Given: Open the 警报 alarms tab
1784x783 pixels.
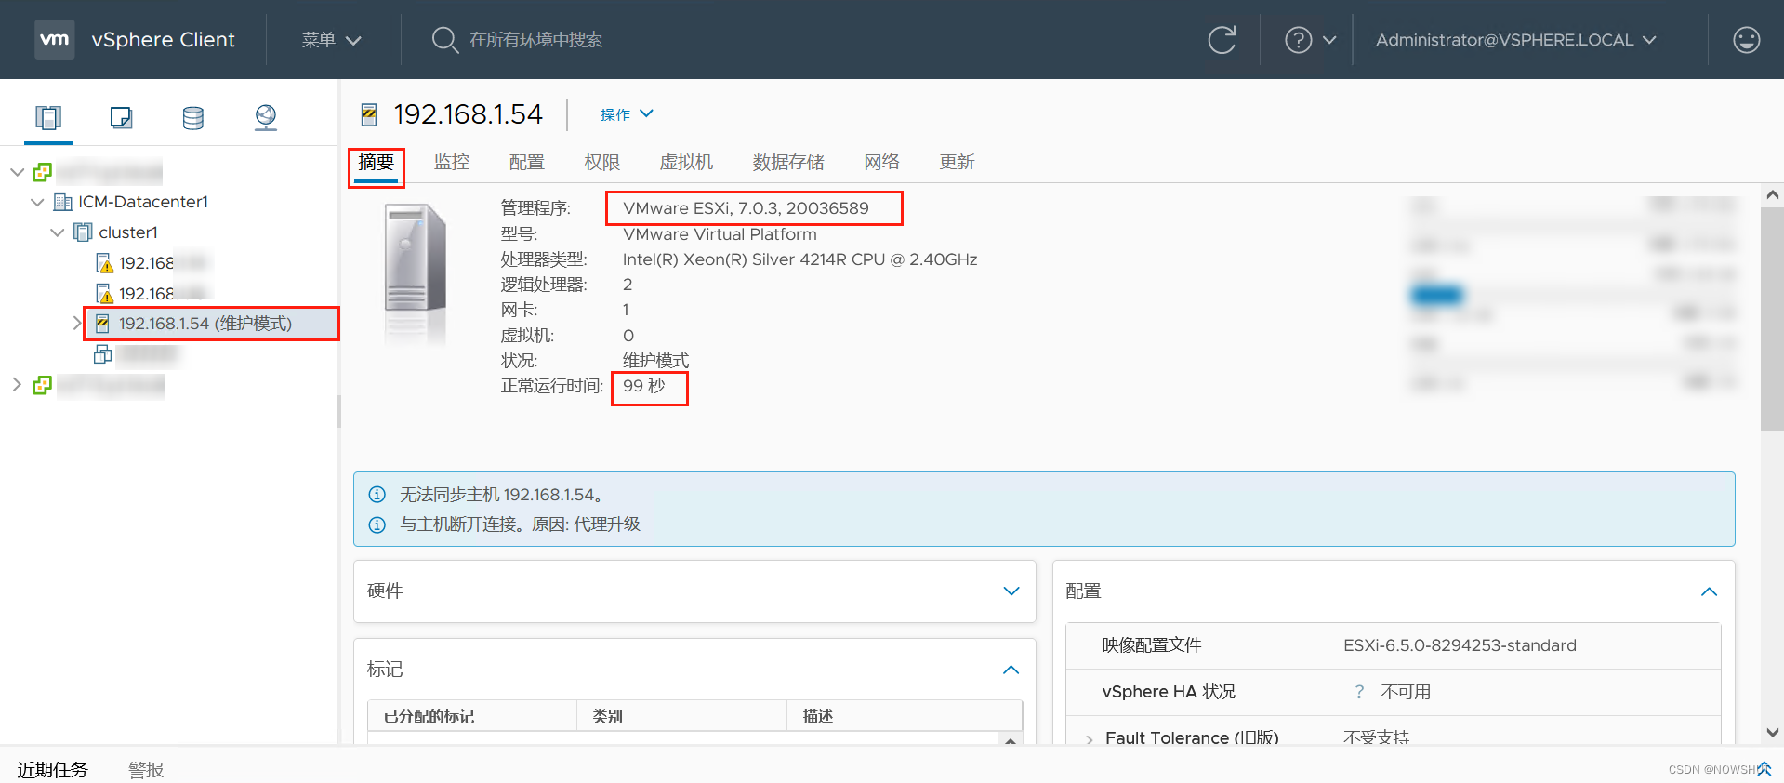Looking at the screenshot, I should (x=146, y=770).
